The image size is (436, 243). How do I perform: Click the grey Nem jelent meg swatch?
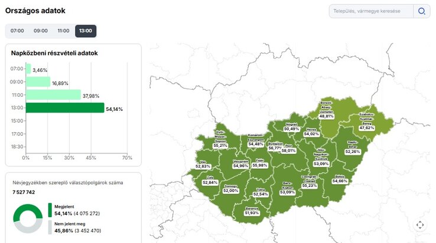(50, 227)
